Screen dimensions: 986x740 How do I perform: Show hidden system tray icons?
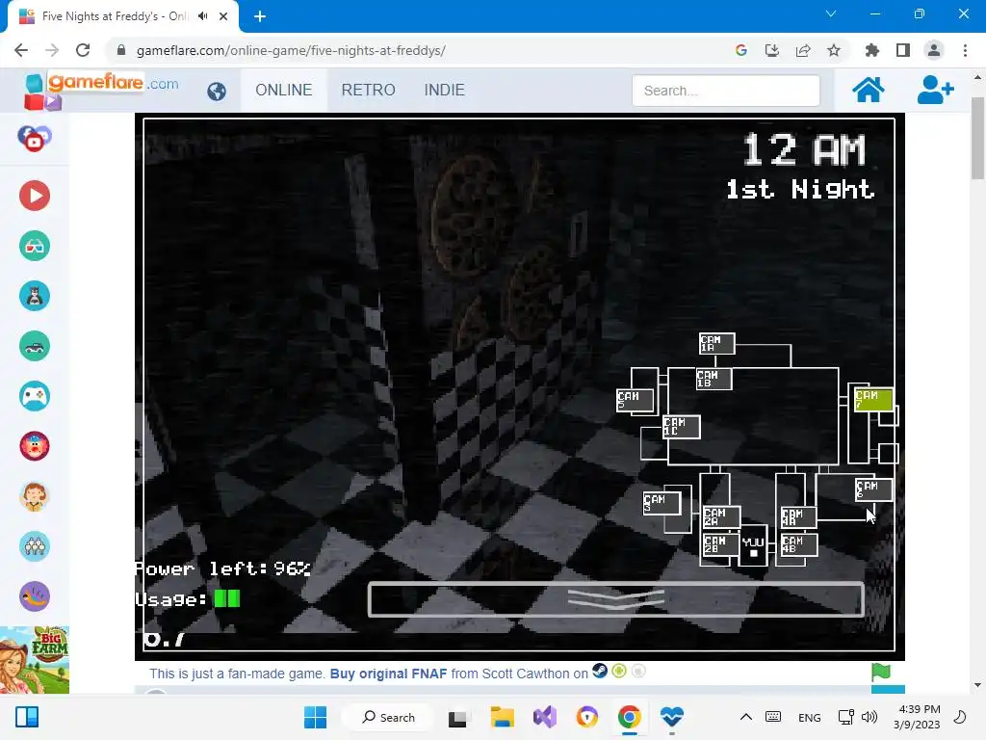(x=746, y=717)
